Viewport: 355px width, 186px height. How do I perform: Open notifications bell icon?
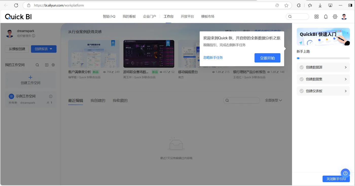pos(326,17)
